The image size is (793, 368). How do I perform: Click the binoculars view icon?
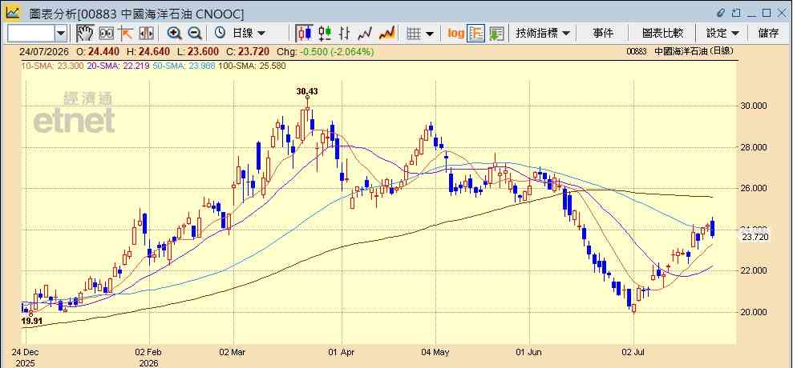[106, 34]
